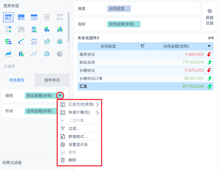Select the detail table grid chart type icon
Image resolution: width=219 pixels, height=171 pixels.
[34, 17]
